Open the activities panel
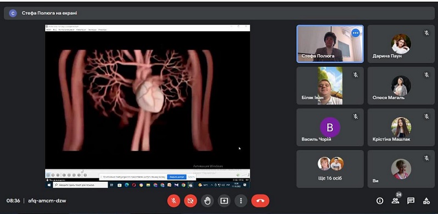 (426, 201)
